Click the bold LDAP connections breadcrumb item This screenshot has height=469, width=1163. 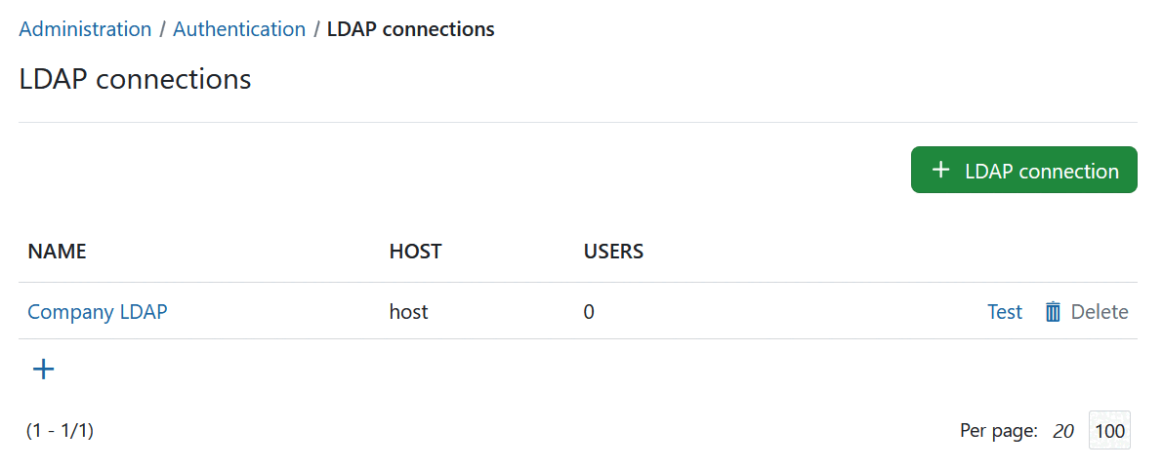[410, 29]
